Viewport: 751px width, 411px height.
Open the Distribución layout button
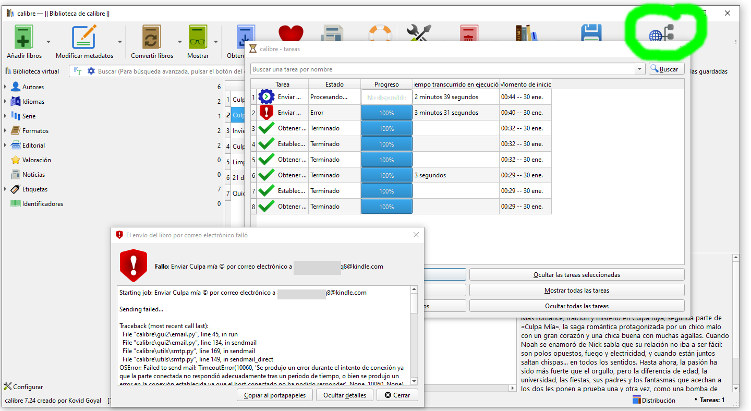point(654,400)
